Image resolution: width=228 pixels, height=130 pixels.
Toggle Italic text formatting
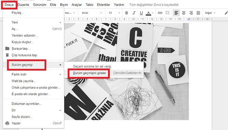pyautogui.click(x=134, y=13)
